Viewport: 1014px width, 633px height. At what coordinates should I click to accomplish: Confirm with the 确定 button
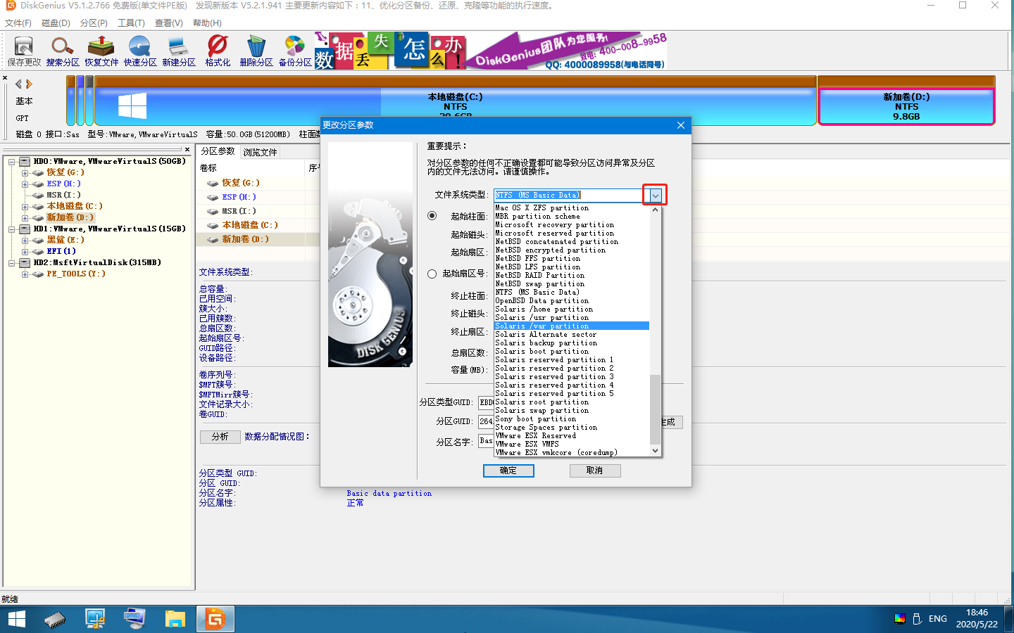pyautogui.click(x=508, y=471)
